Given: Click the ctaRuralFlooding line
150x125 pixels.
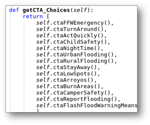Looking at the screenshot, I should (x=77, y=61).
